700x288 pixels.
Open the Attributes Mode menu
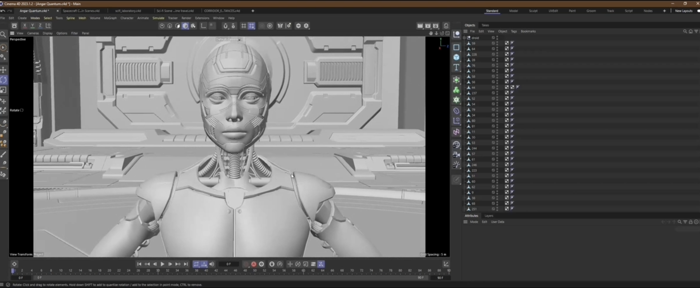tap(474, 222)
